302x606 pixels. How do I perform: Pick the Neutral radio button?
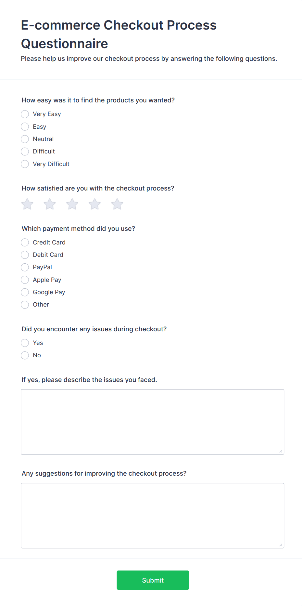(x=25, y=139)
